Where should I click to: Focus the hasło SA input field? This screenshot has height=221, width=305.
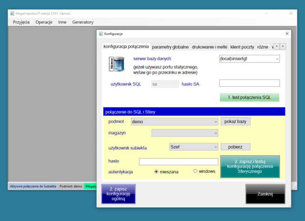[x=249, y=83]
